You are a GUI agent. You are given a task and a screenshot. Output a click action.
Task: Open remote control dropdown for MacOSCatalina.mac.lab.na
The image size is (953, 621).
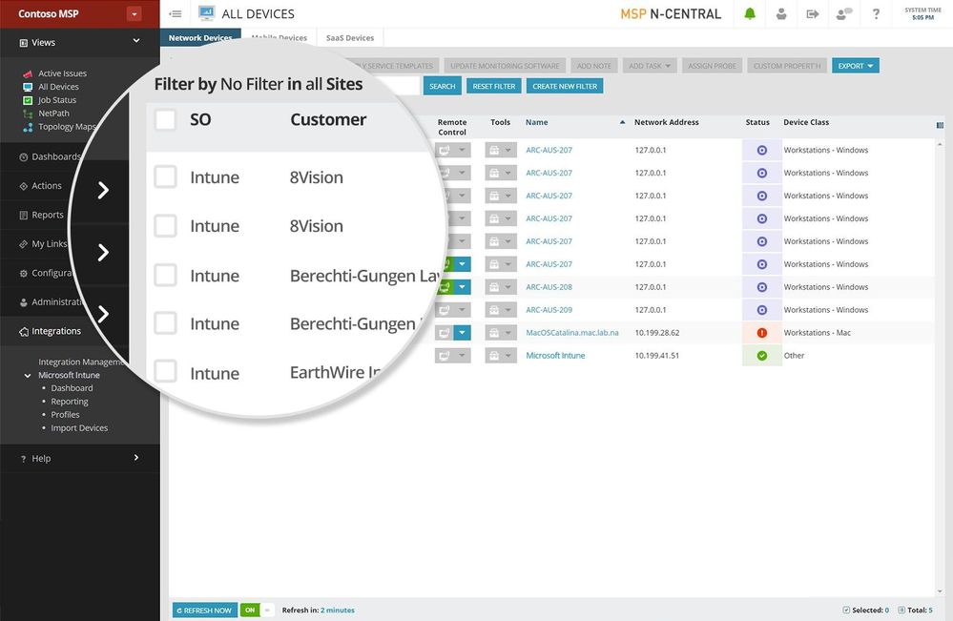(462, 332)
